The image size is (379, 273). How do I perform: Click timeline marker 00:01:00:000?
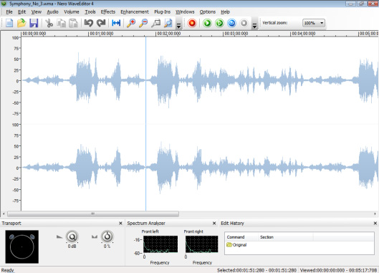[101, 34]
